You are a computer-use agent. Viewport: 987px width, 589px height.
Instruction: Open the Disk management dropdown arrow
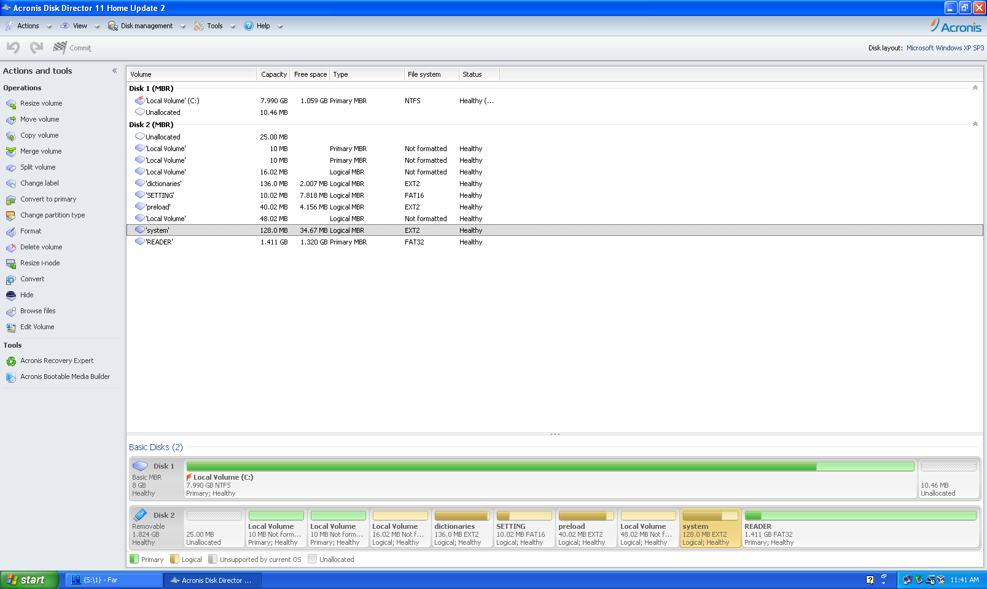pos(182,26)
